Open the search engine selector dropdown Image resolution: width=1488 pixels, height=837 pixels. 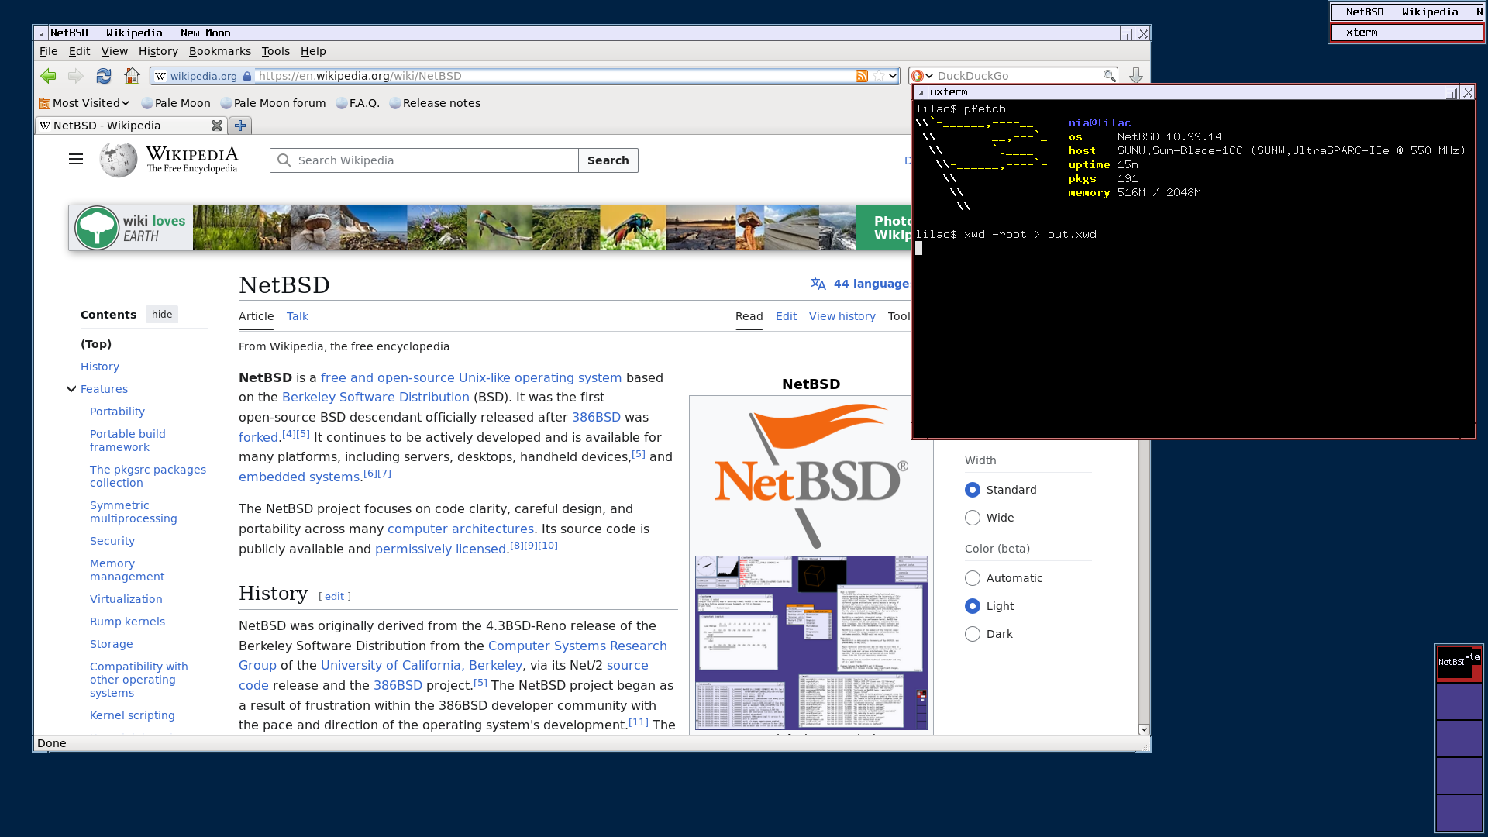pyautogui.click(x=922, y=76)
